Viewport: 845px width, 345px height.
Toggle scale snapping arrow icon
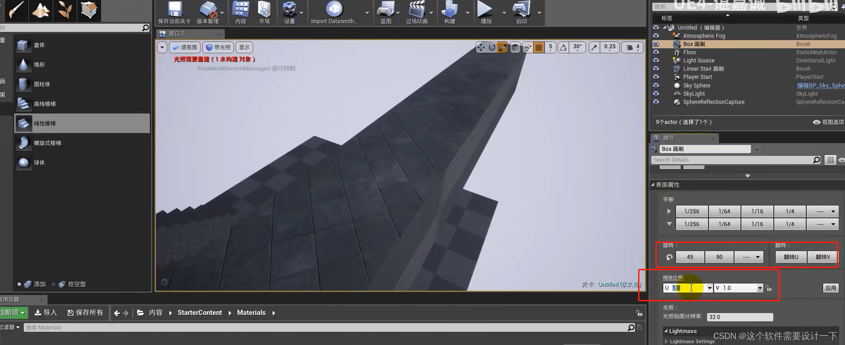(594, 47)
